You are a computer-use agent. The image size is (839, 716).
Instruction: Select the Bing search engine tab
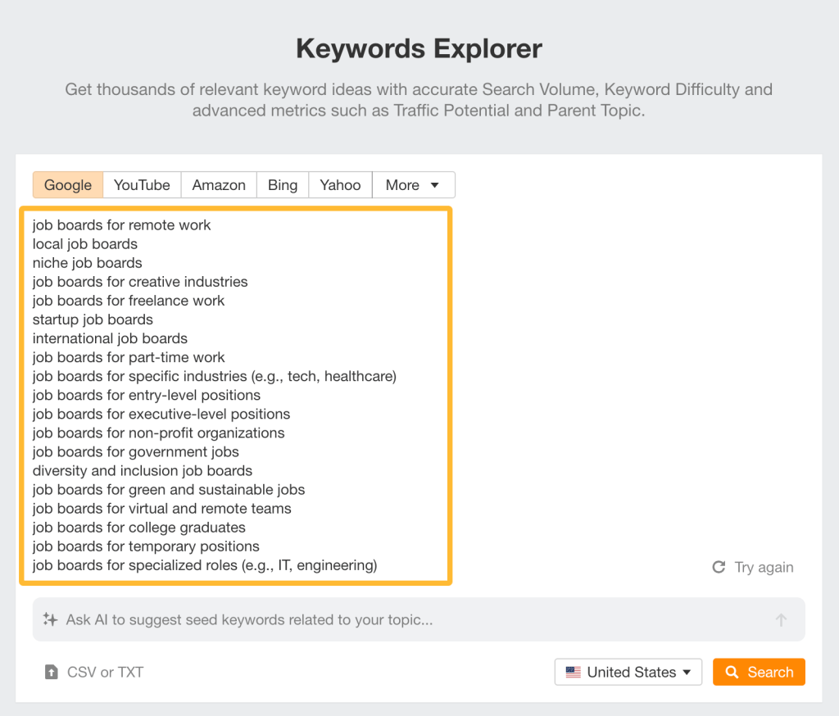[x=282, y=184]
